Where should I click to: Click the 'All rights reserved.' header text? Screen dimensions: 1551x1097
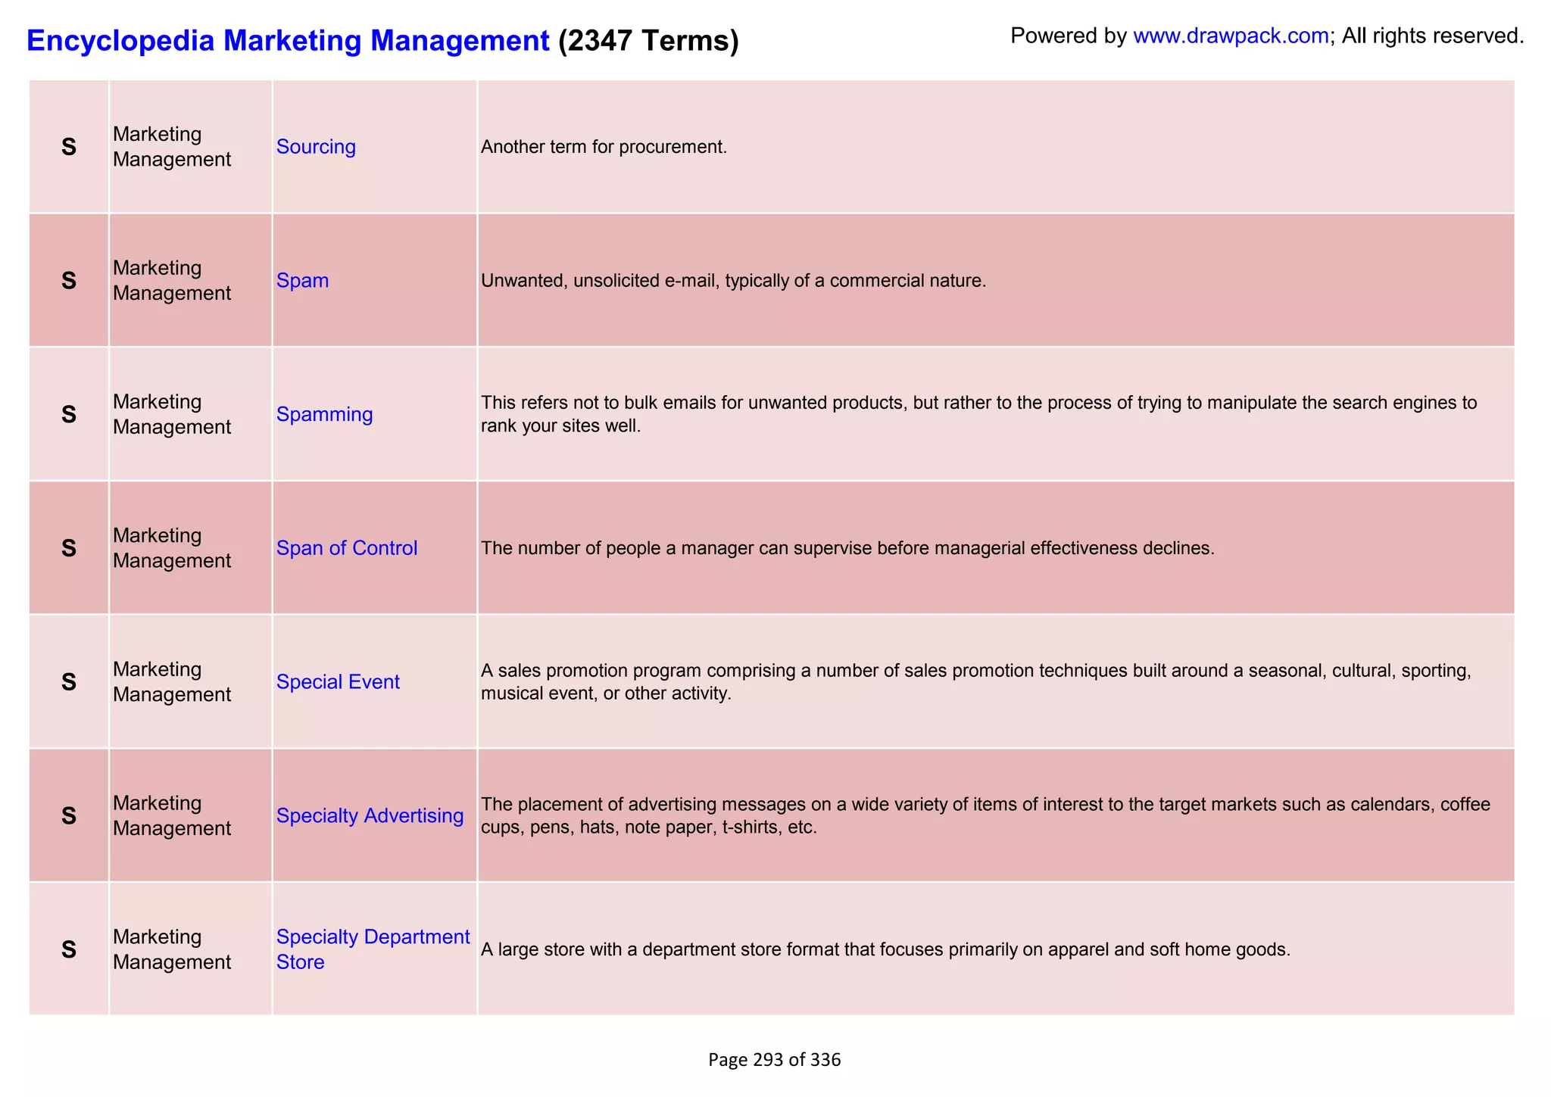(x=1433, y=36)
